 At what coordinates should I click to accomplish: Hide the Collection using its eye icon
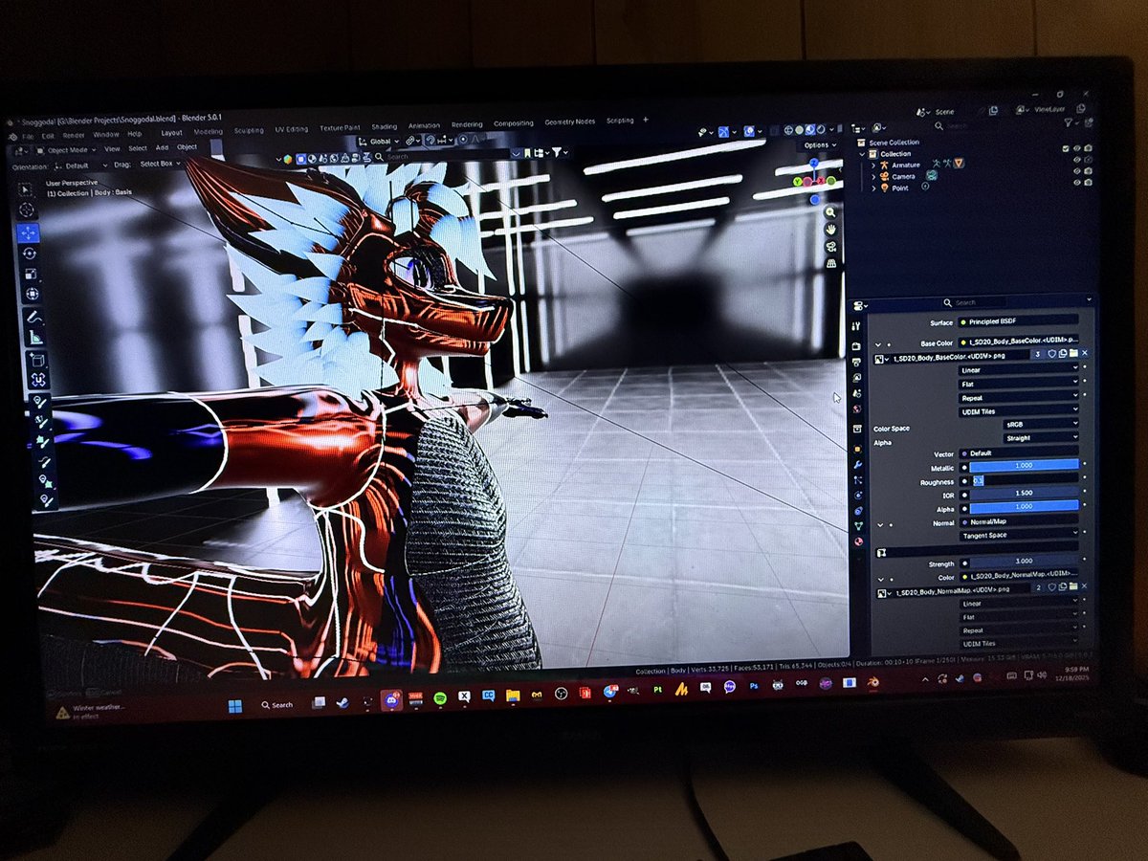point(1077,148)
